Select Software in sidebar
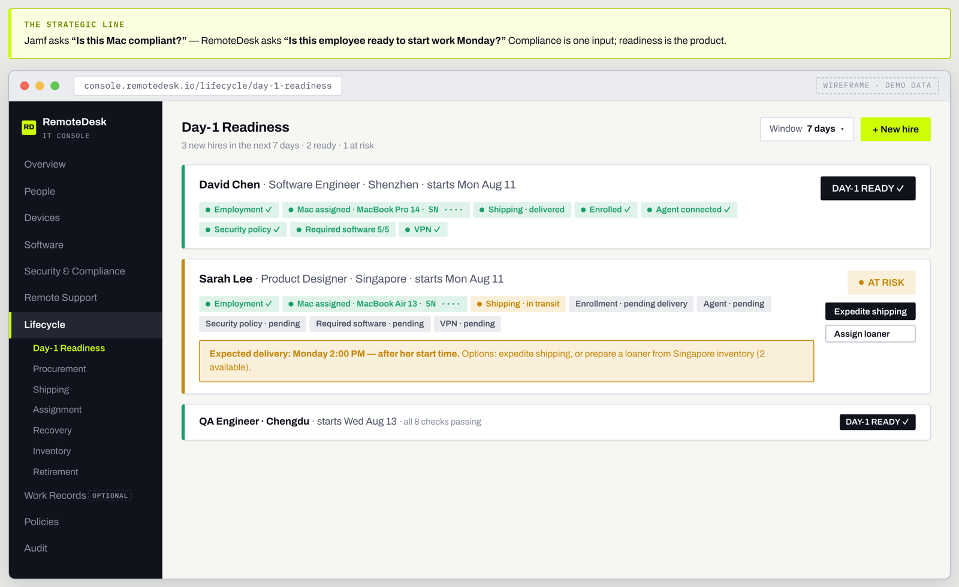The height and width of the screenshot is (587, 959). click(44, 244)
